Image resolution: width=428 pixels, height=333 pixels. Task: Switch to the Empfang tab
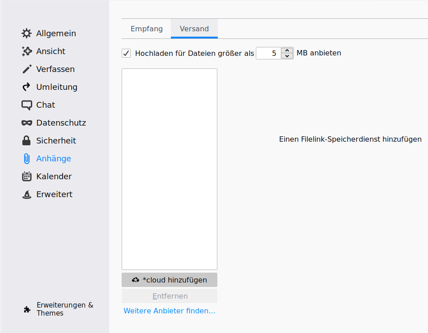[147, 29]
